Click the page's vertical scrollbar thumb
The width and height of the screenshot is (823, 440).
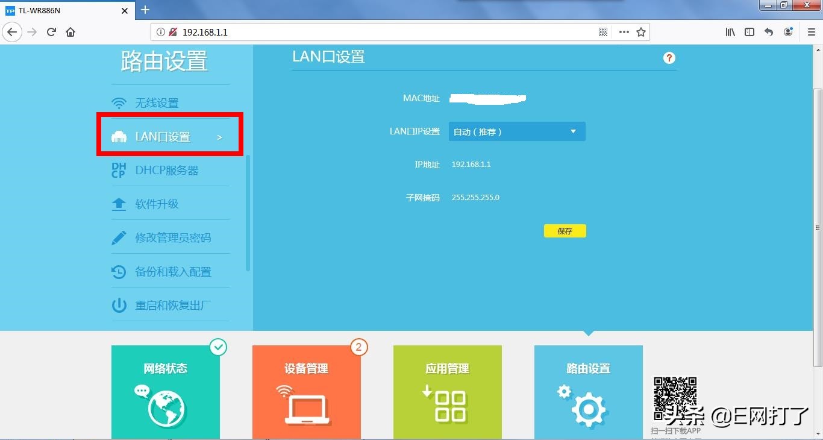[x=818, y=227]
